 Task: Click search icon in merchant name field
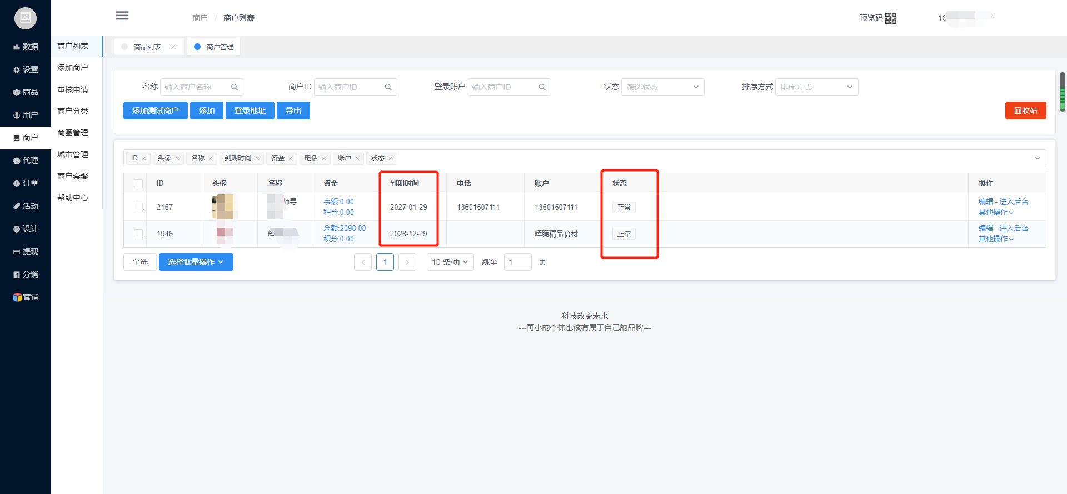(235, 87)
